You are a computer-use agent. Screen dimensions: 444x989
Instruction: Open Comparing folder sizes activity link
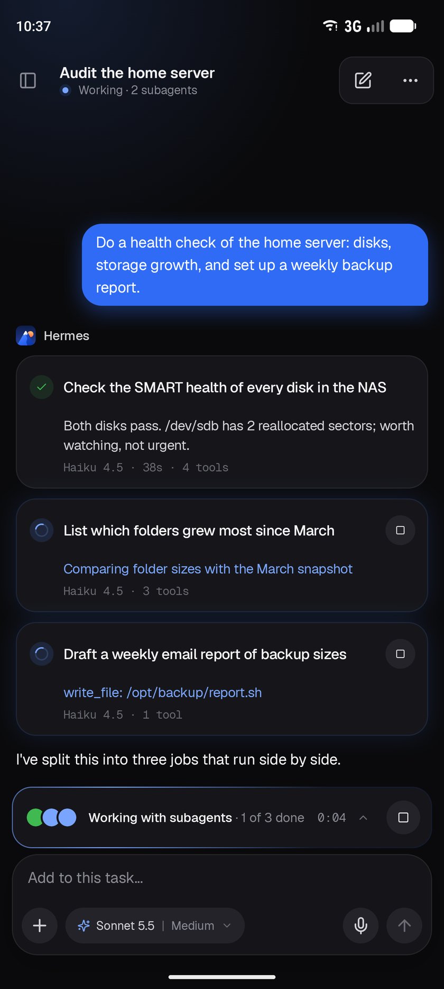click(x=208, y=569)
